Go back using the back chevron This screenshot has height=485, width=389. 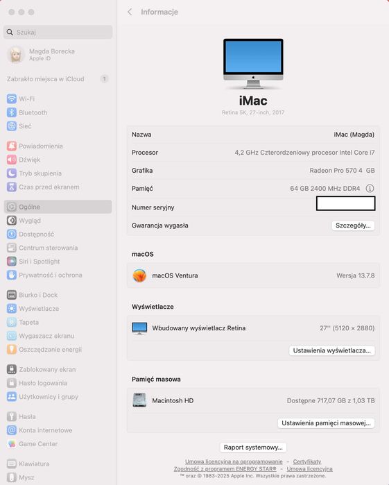click(130, 12)
